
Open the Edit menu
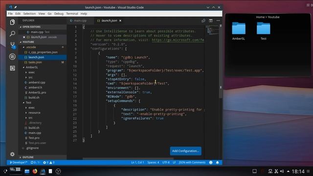click(x=18, y=14)
